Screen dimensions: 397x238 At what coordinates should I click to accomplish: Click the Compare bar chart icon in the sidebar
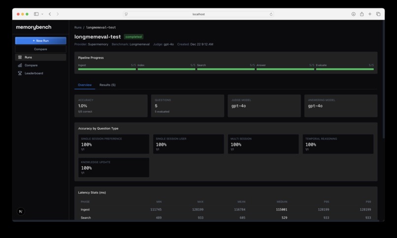(x=20, y=65)
